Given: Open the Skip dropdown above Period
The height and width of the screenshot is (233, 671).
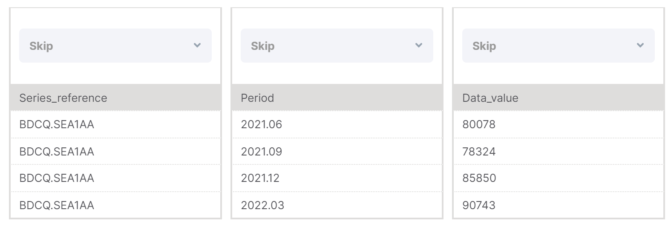Looking at the screenshot, I should [337, 46].
